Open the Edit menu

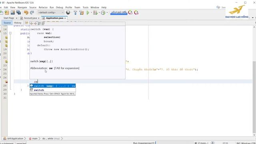6,7
